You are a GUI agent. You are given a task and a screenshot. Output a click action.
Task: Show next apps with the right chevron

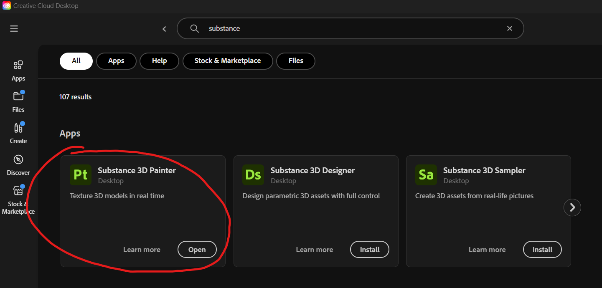(572, 207)
